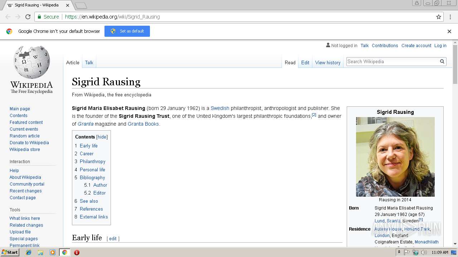Screen dimensions: 458x257
Task: Hide the Contents table
Action: (102, 137)
